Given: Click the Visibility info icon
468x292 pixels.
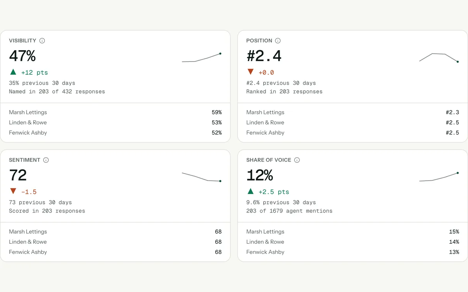Looking at the screenshot, I should click(x=42, y=40).
